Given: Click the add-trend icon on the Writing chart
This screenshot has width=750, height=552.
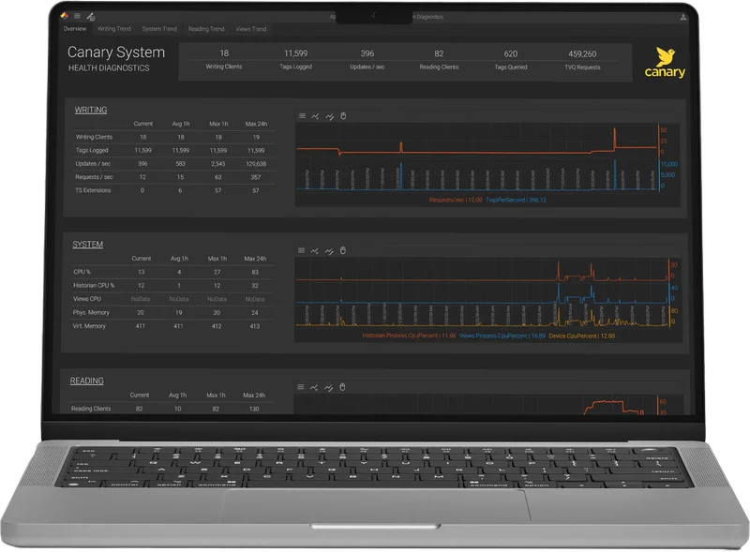Looking at the screenshot, I should [x=315, y=116].
